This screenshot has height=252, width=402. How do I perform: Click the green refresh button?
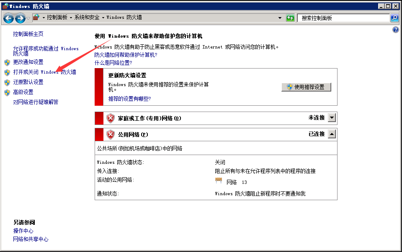(x=290, y=18)
